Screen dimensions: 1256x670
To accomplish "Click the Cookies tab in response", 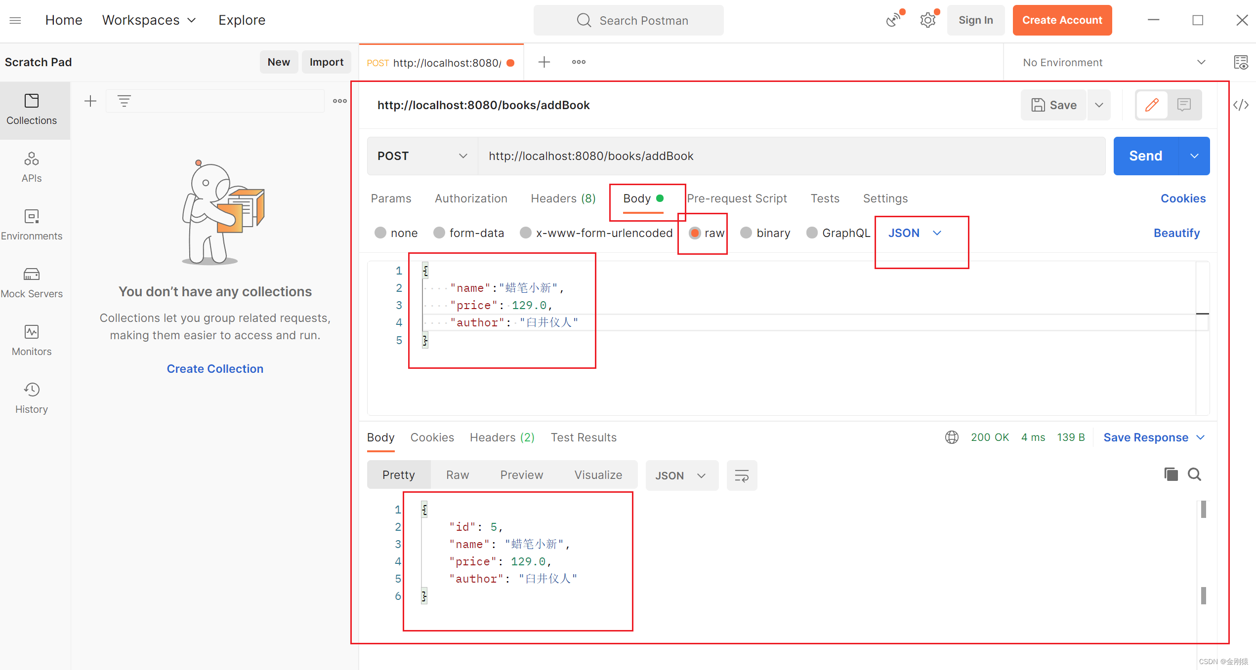I will point(432,437).
